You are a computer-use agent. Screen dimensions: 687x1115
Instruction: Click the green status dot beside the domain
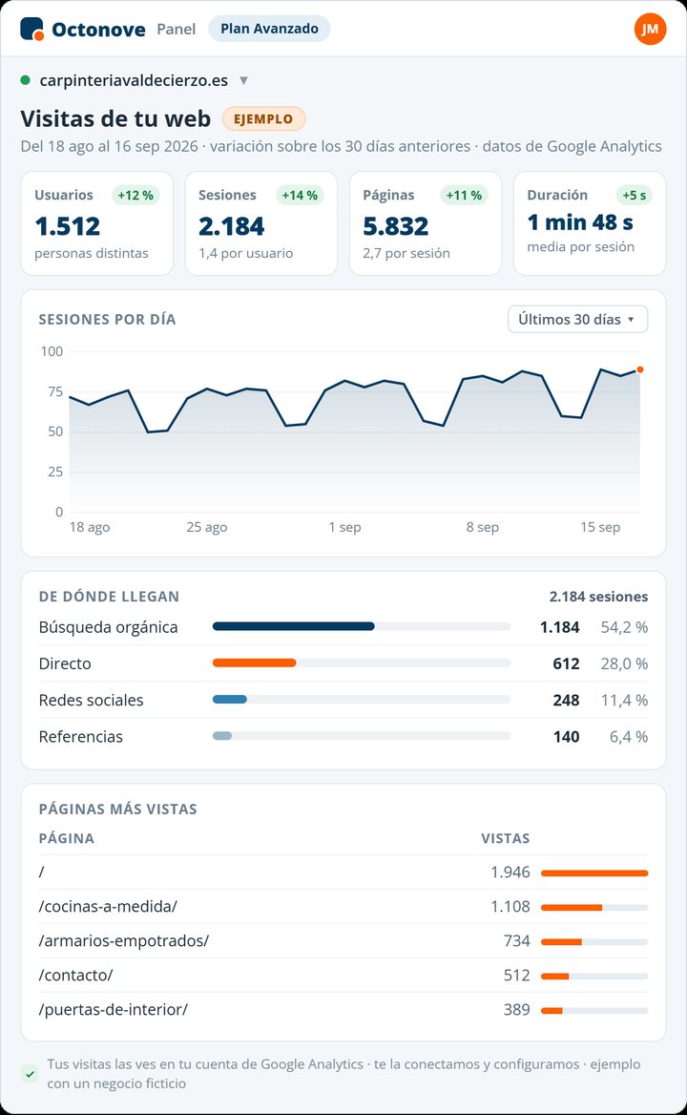26,80
